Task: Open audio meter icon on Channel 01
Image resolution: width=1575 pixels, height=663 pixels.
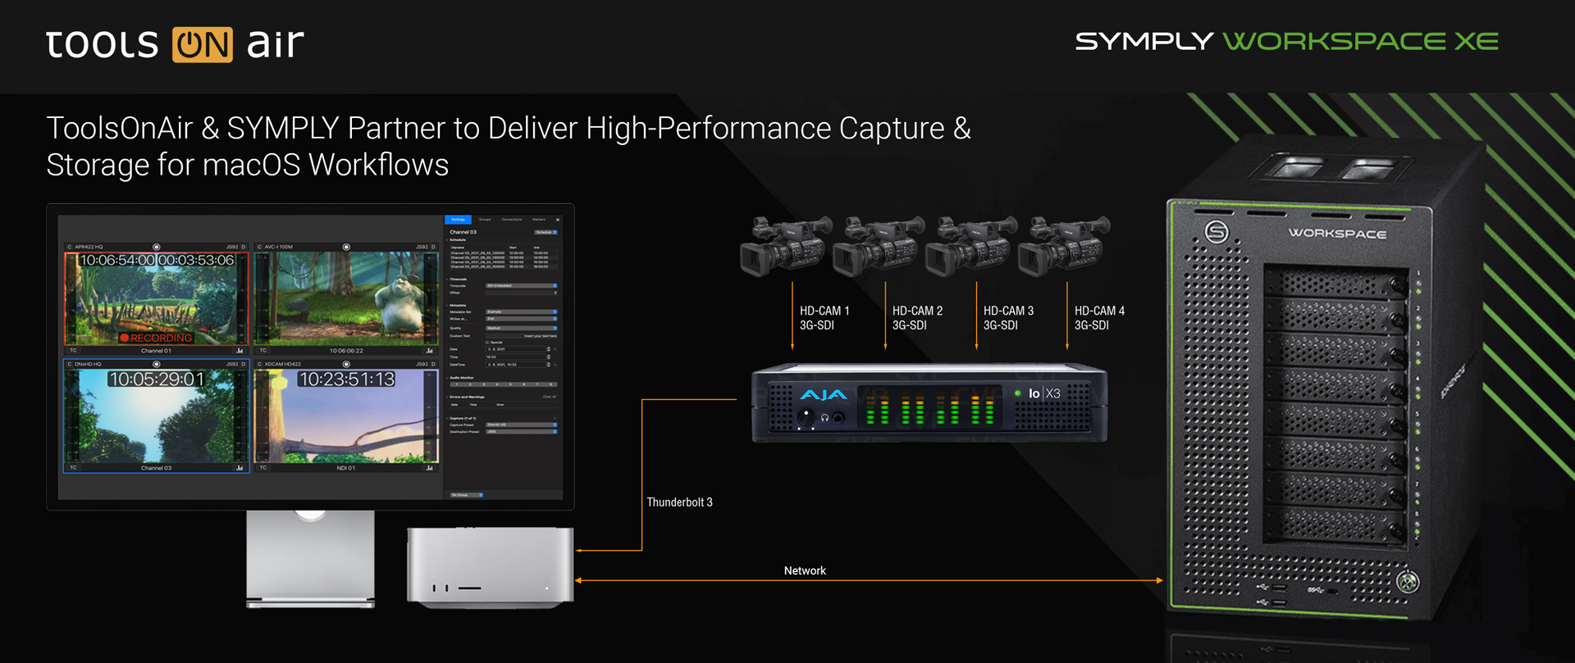Action: click(240, 351)
